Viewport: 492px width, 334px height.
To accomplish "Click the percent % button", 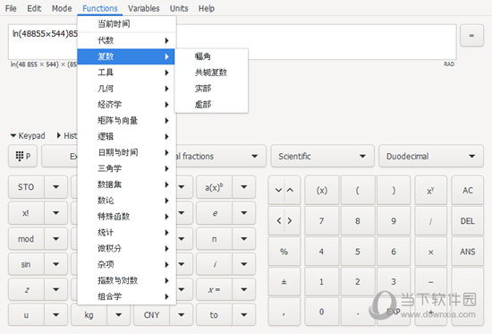I will tap(284, 252).
